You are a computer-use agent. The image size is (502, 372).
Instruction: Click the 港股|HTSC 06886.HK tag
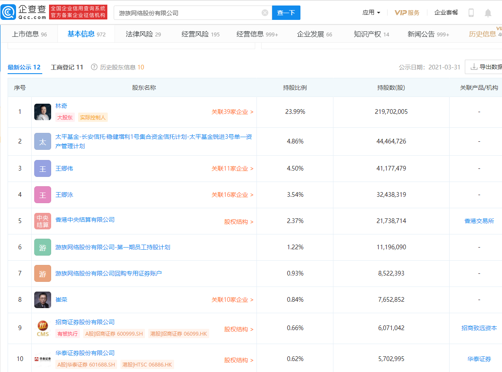pyautogui.click(x=147, y=365)
